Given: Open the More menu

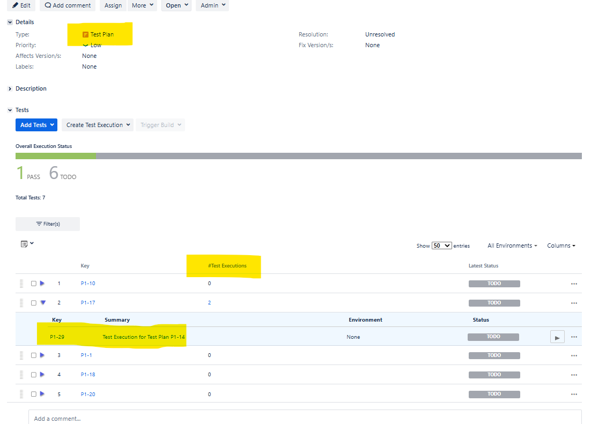Looking at the screenshot, I should pos(141,5).
